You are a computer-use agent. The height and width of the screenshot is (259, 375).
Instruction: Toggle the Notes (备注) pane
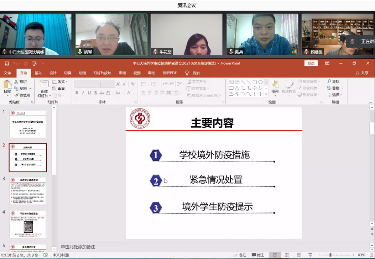(240, 255)
